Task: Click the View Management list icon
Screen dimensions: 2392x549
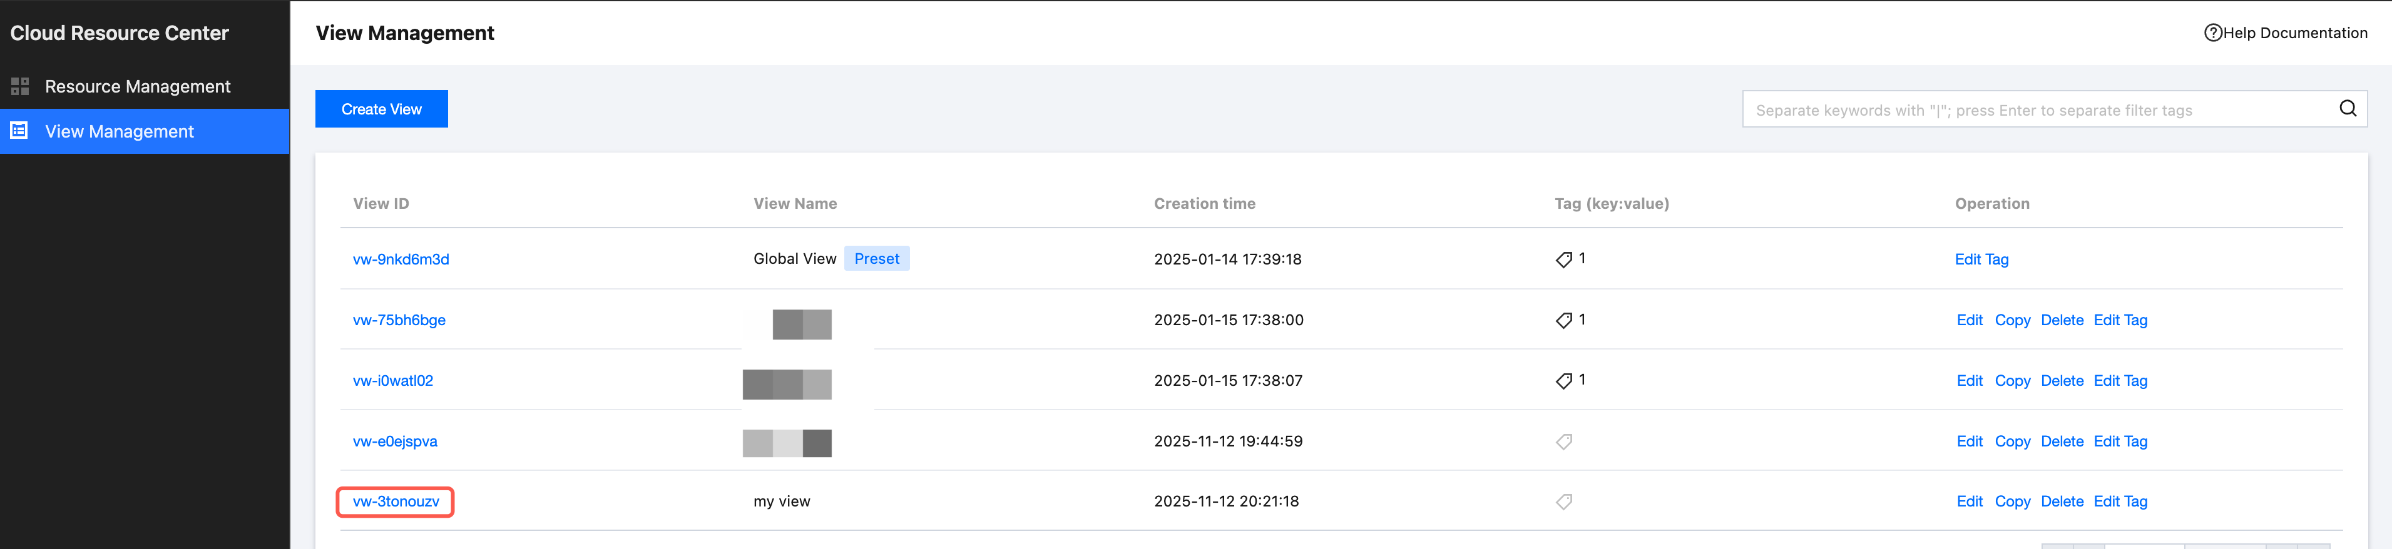Action: tap(19, 131)
